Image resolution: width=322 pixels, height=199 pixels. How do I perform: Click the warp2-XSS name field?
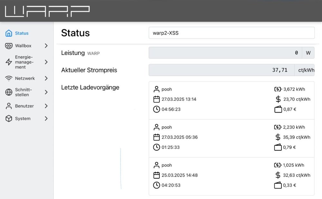(x=231, y=33)
